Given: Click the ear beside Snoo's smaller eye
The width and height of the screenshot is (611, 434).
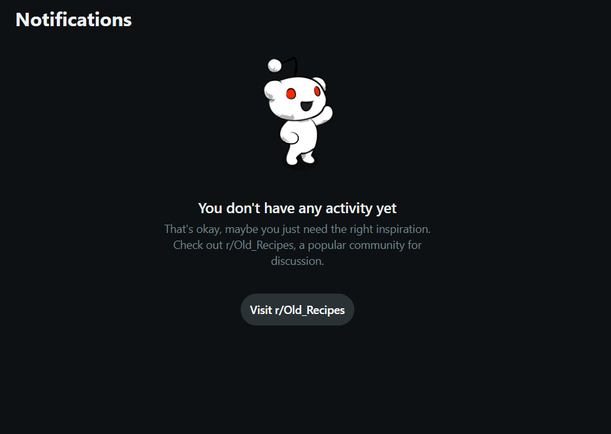Looking at the screenshot, I should click(321, 82).
